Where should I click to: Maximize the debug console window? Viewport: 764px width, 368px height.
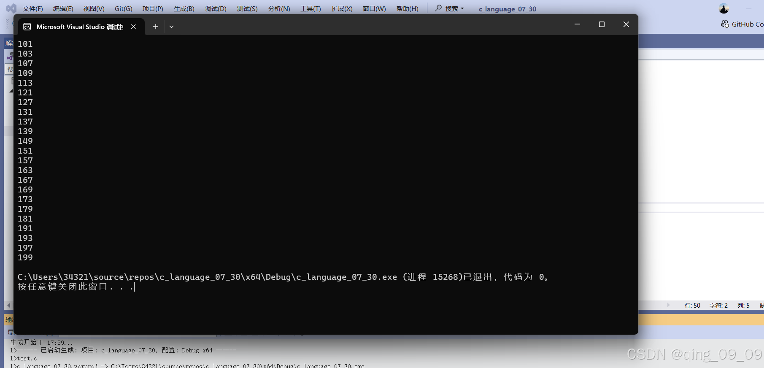point(602,24)
